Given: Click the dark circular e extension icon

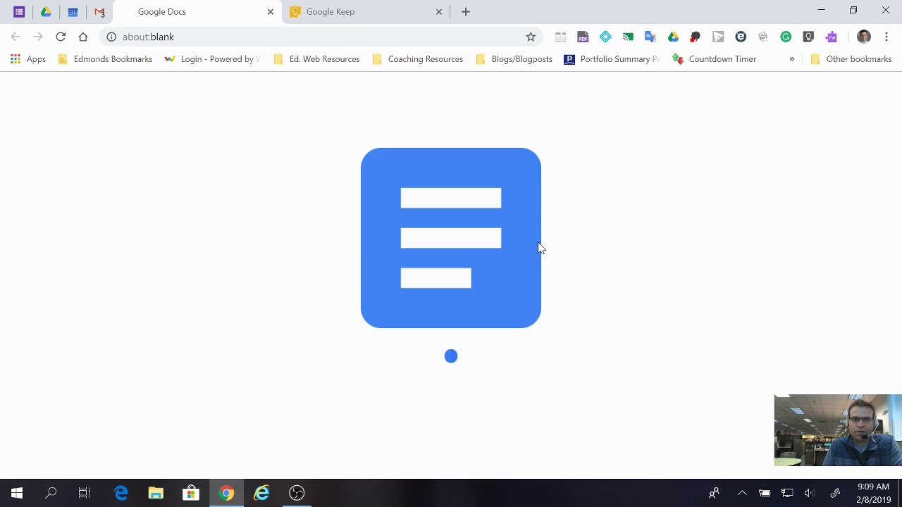Looking at the screenshot, I should (741, 37).
